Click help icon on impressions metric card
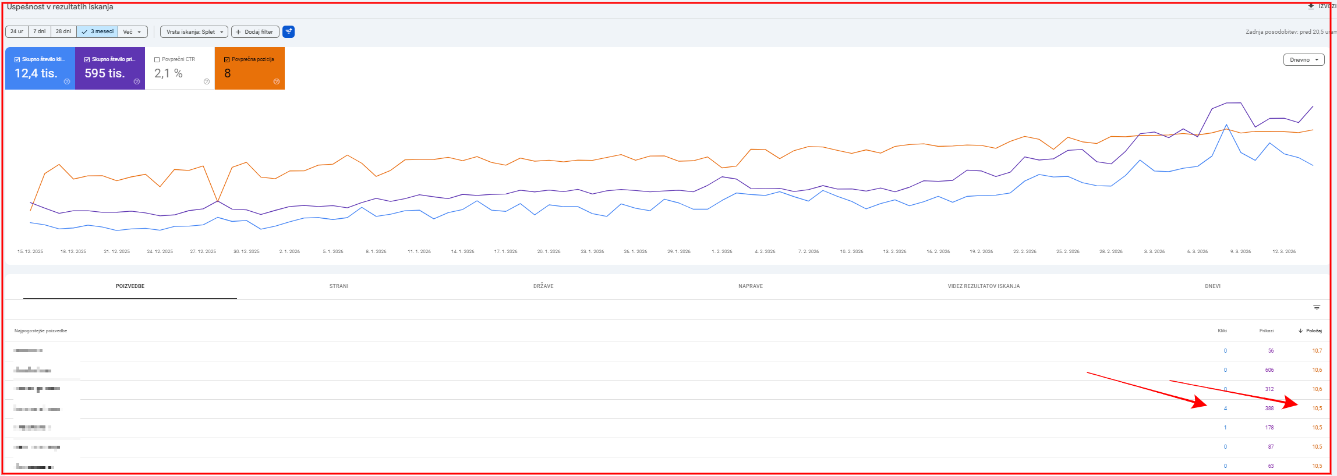The height and width of the screenshot is (476, 1337). point(137,81)
